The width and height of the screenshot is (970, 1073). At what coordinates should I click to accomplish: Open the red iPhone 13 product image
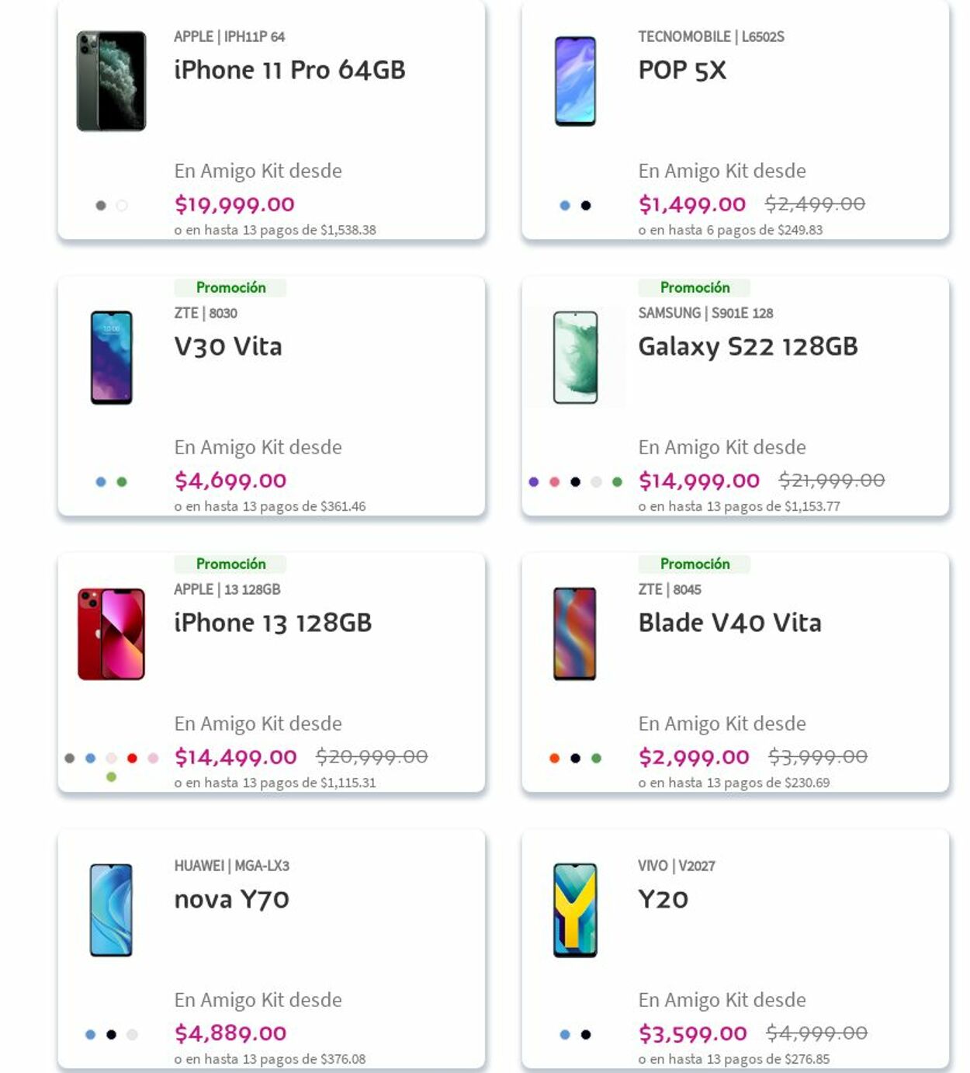(111, 634)
